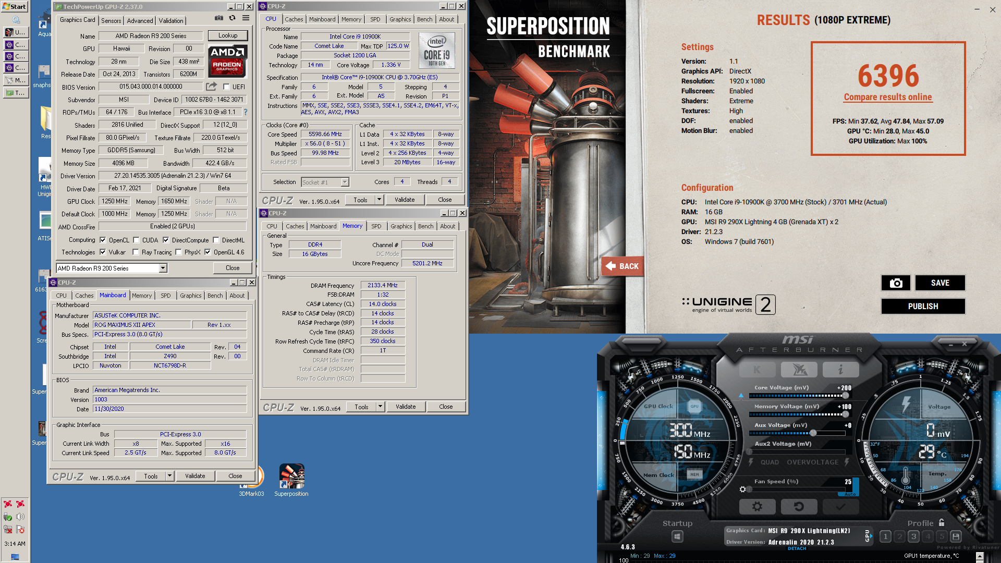Click the GPU-Z refresh icon
Viewport: 1001px width, 563px height.
click(x=232, y=18)
